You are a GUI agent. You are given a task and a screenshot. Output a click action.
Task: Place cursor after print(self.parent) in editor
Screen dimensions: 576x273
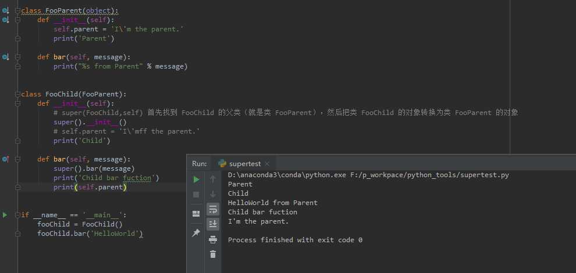(127, 187)
